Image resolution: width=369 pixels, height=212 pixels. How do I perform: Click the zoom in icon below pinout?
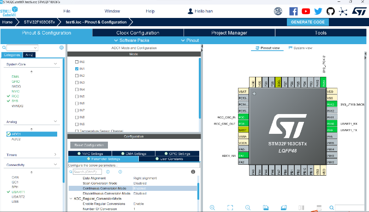212,208
